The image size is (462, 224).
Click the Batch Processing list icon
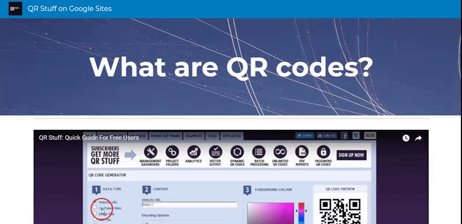click(x=259, y=152)
